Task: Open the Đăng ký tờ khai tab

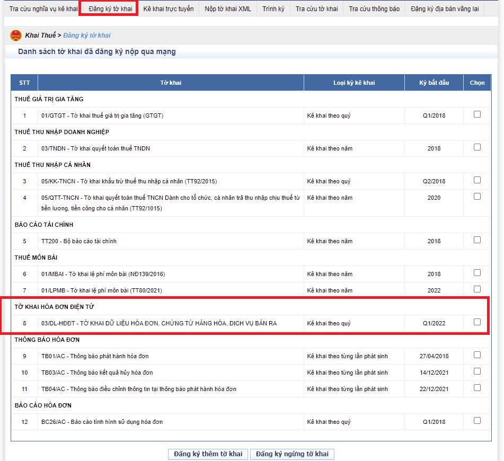Action: [110, 9]
